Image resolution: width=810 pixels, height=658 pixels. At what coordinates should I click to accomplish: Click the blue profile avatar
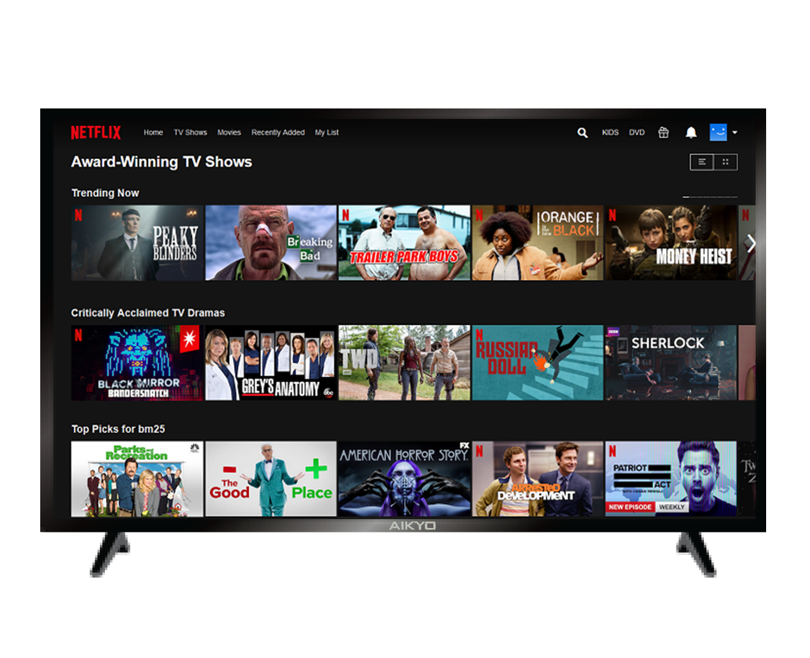coord(719,132)
